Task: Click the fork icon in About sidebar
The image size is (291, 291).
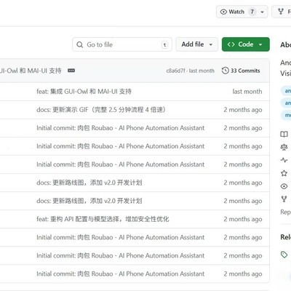Action: [x=284, y=199]
